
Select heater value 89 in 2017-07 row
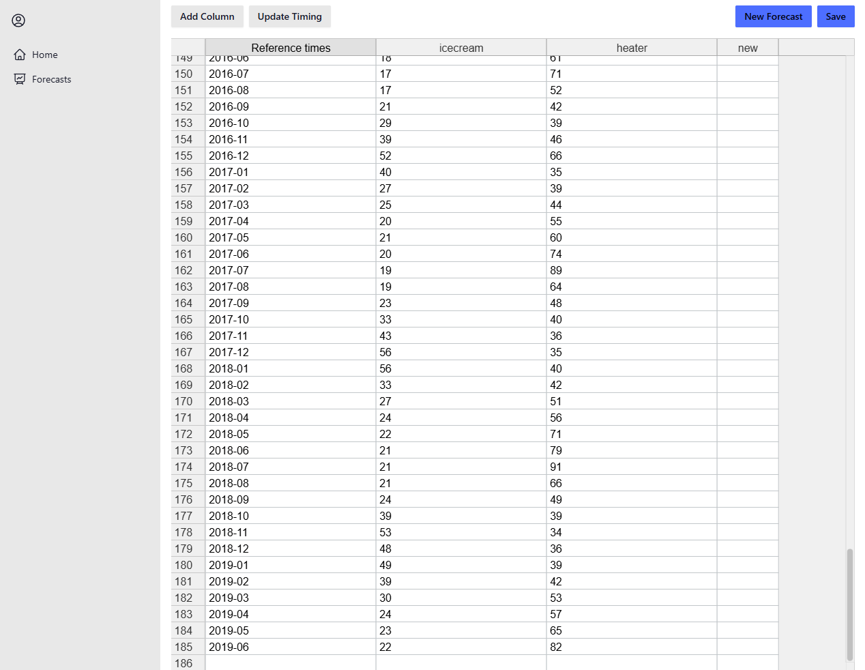coord(632,270)
